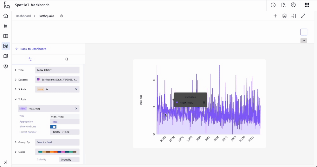This screenshot has width=317, height=167.
Task: Collapse the Y Axis section
Action: (16, 99)
